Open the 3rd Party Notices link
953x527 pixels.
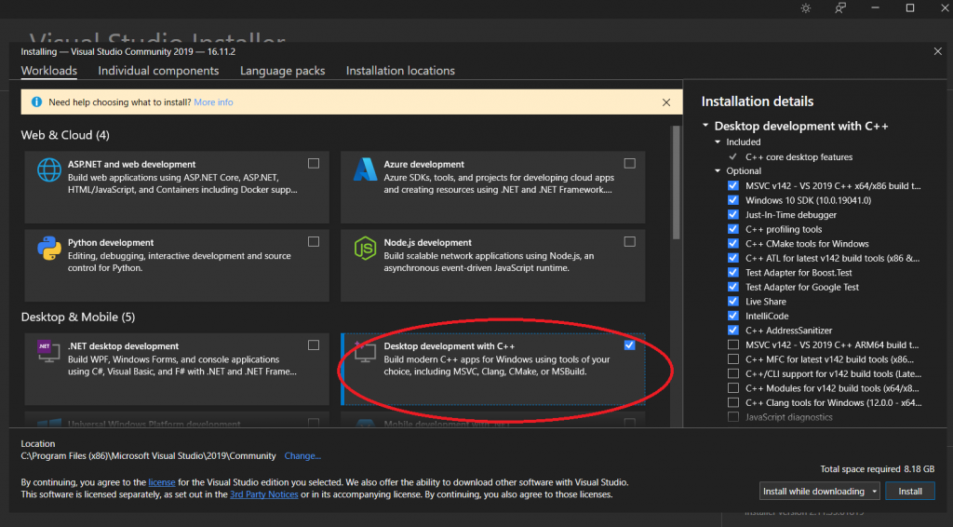[263, 494]
